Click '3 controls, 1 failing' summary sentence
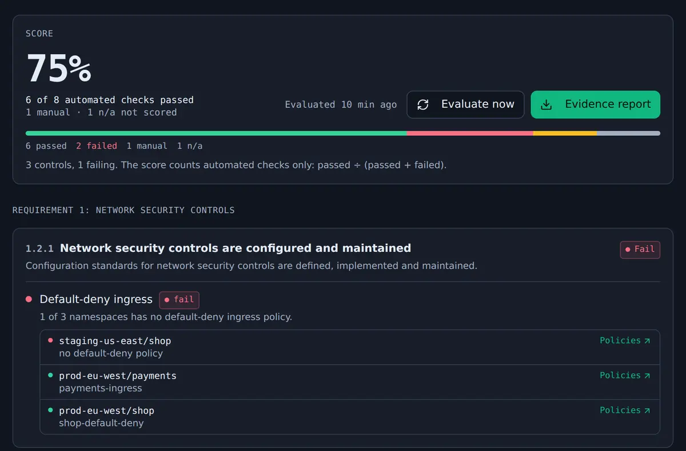The image size is (686, 451). (x=236, y=165)
